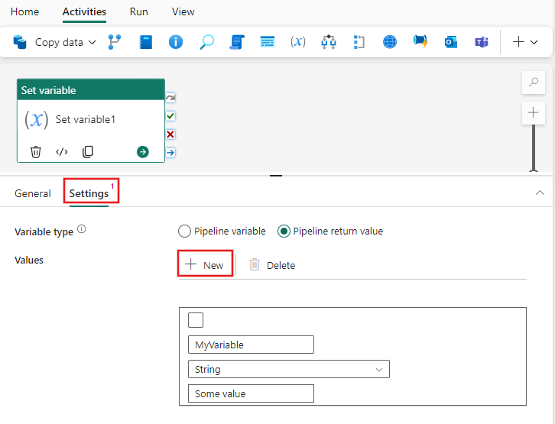The height and width of the screenshot is (424, 555).
Task: Click the canvas zoom slider track
Action: click(534, 147)
